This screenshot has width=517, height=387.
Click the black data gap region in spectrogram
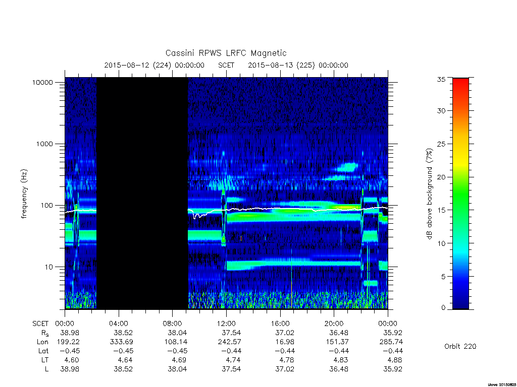[142, 193]
